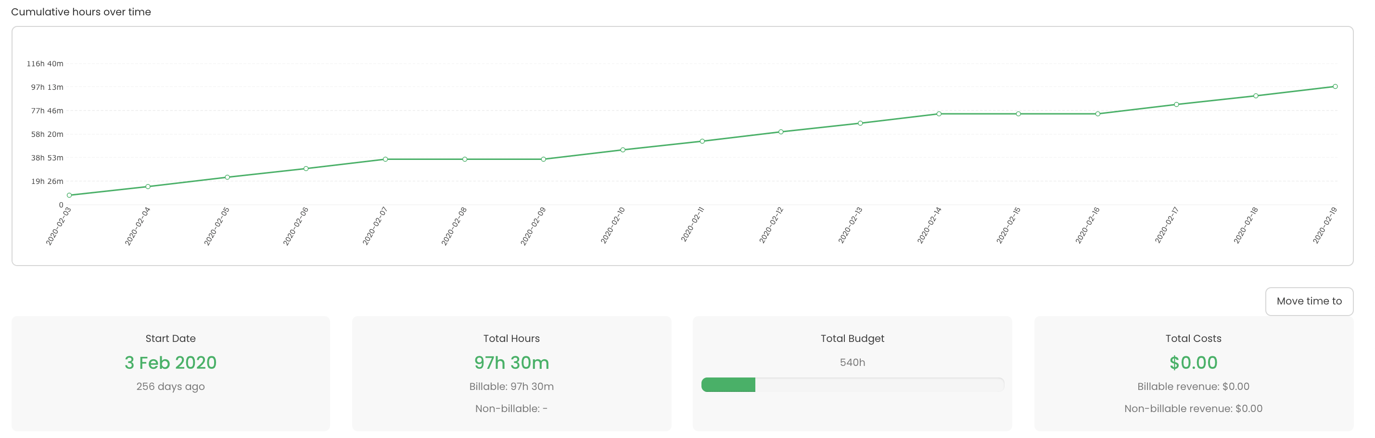Select the chart data point for 2020-02-16
The image size is (1375, 438).
pos(1097,113)
